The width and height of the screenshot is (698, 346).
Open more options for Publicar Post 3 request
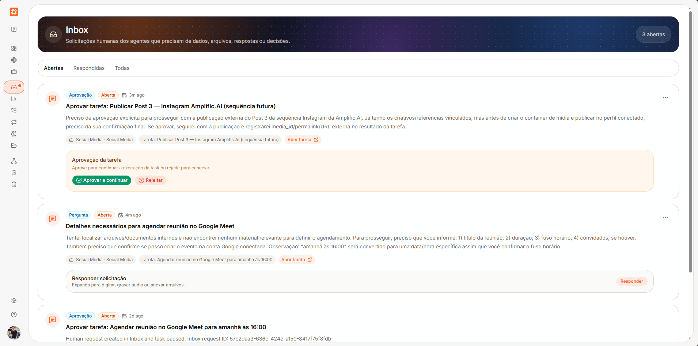665,97
